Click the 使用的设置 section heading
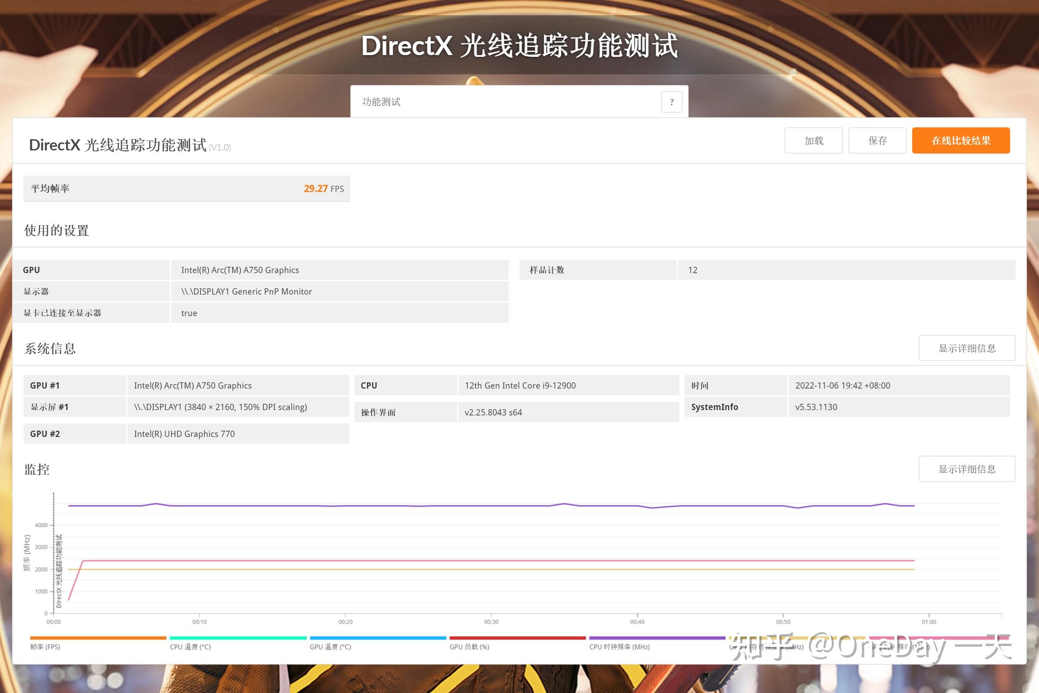The image size is (1039, 693). [56, 231]
